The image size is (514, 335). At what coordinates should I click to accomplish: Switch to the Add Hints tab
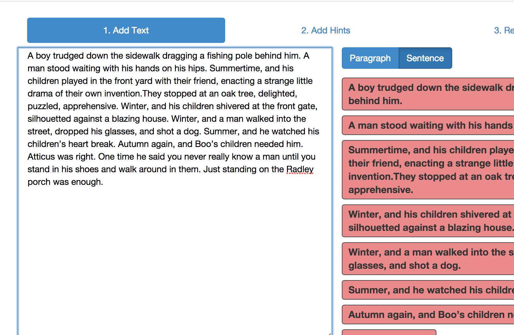coord(326,30)
